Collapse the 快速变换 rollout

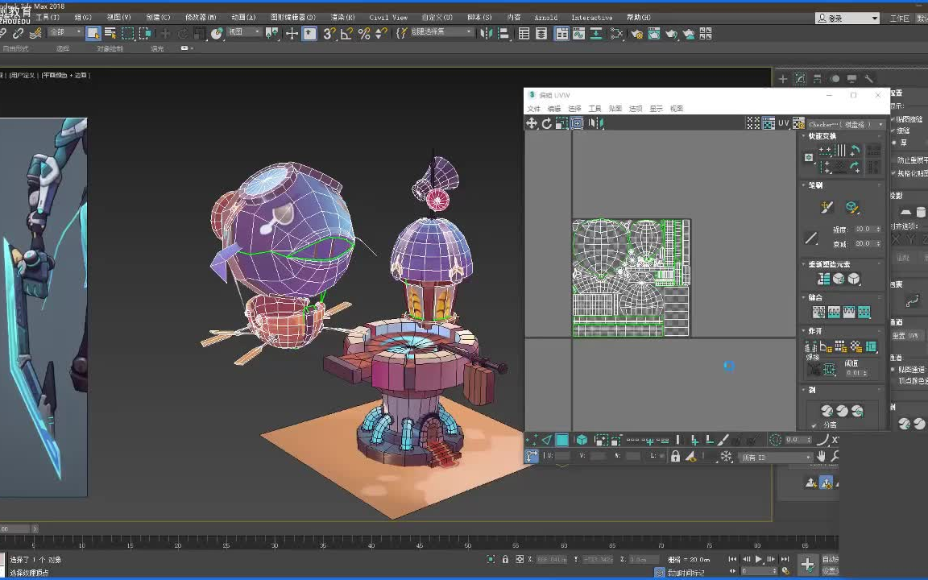click(821, 136)
